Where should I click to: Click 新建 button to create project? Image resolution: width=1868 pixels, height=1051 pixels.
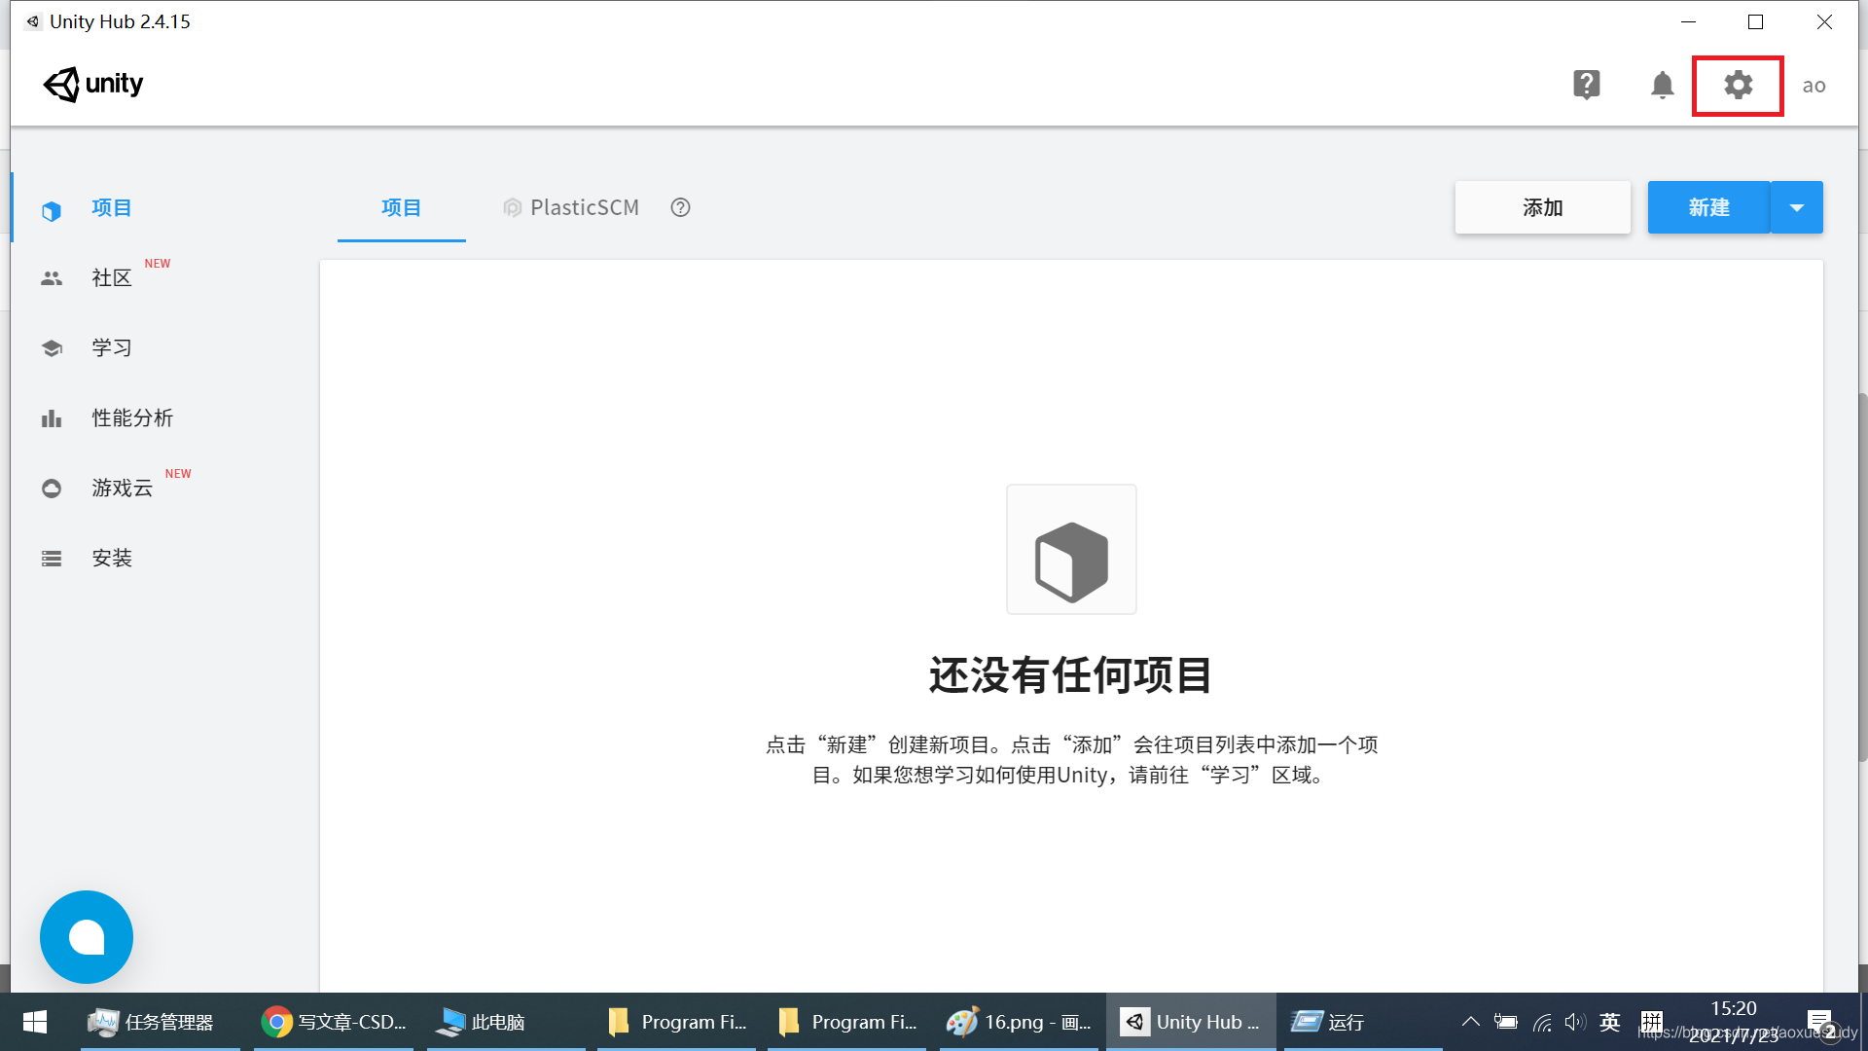[1710, 208]
